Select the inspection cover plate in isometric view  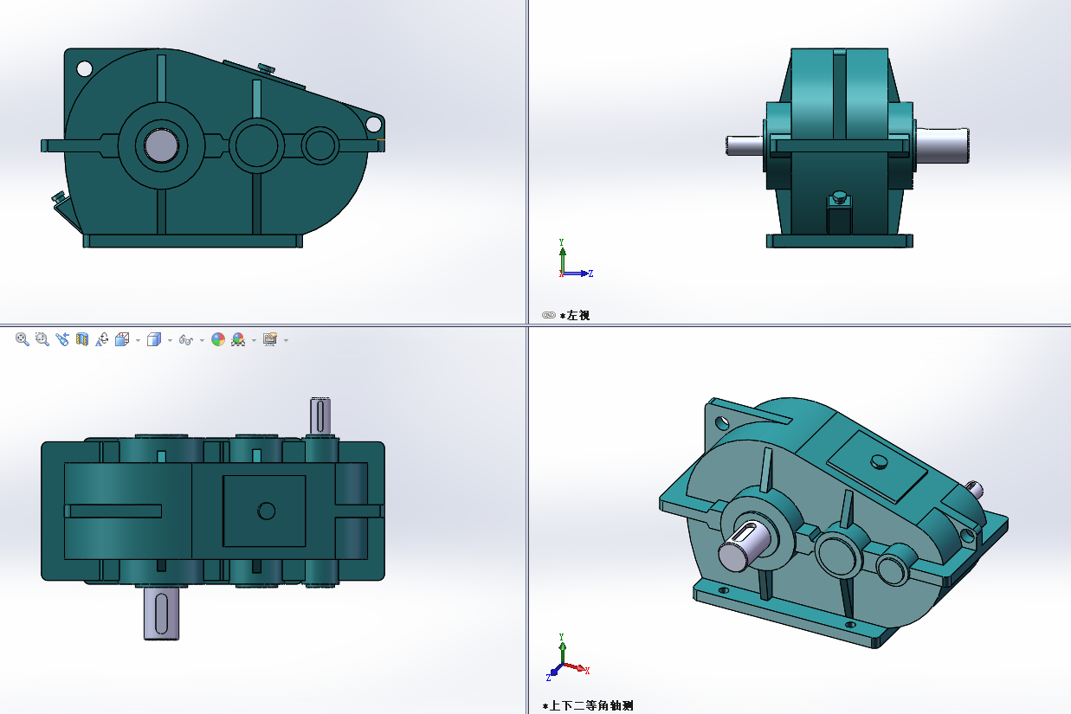pos(876,465)
